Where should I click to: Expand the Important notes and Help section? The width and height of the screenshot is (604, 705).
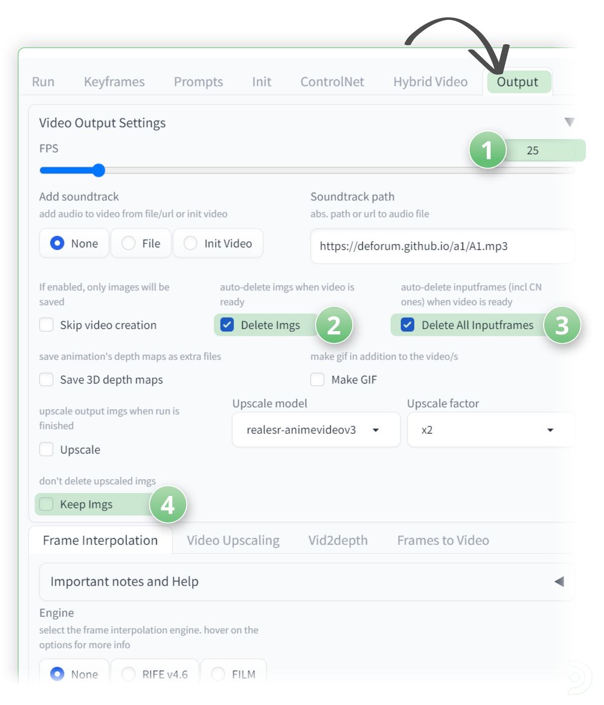click(x=559, y=581)
